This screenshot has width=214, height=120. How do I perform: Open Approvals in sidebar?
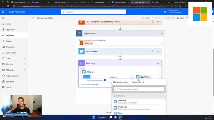point(10,30)
